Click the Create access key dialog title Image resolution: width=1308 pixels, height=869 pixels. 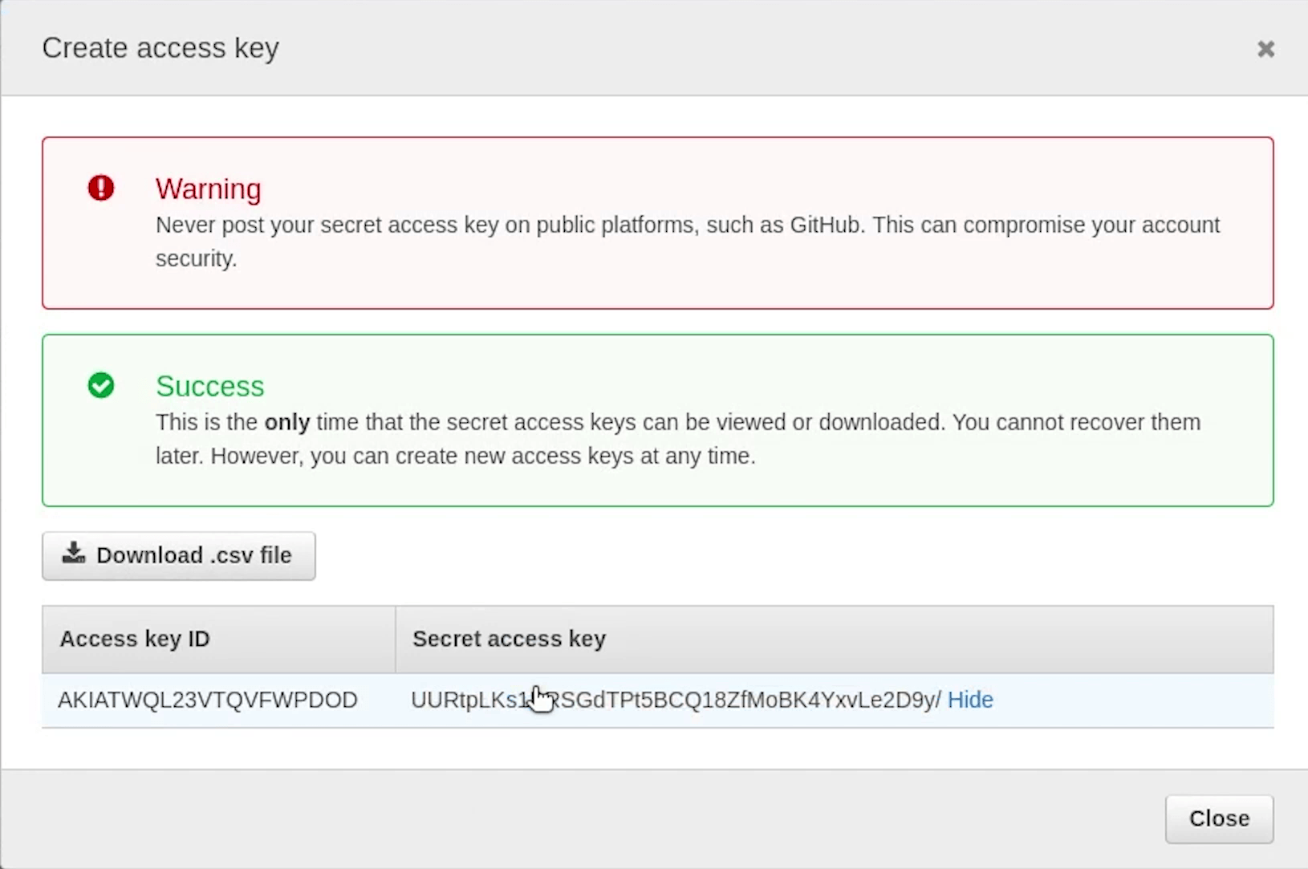coord(160,48)
